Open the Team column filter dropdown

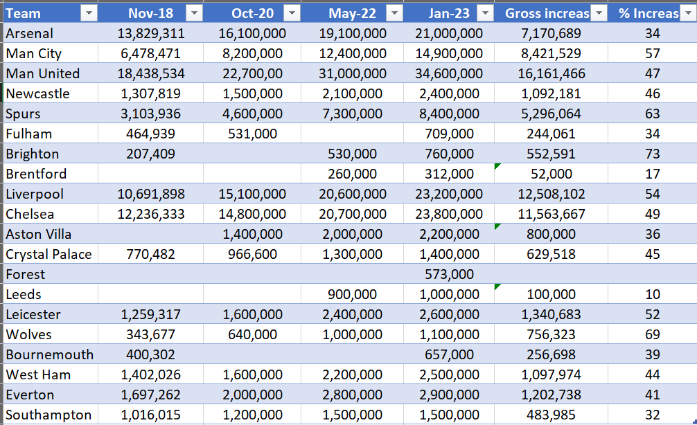point(89,13)
